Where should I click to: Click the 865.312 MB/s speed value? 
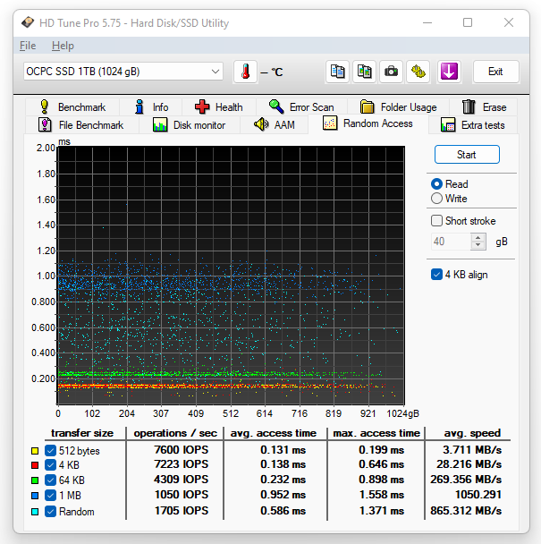(466, 511)
